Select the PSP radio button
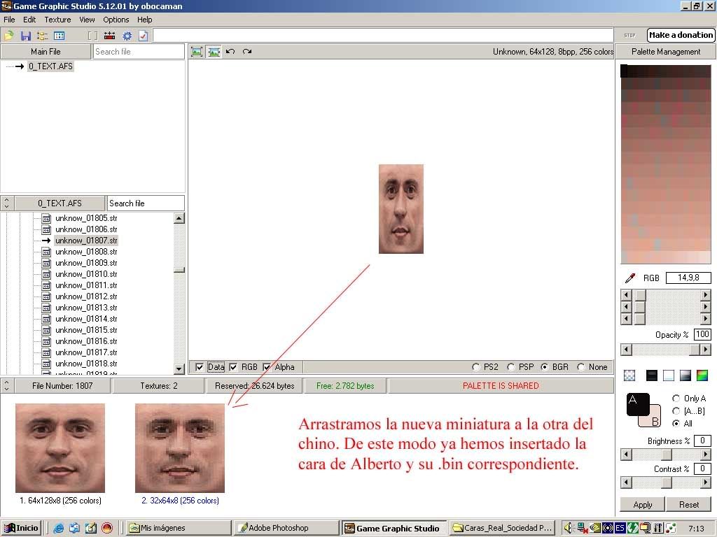Image resolution: width=717 pixels, height=537 pixels. click(x=510, y=367)
